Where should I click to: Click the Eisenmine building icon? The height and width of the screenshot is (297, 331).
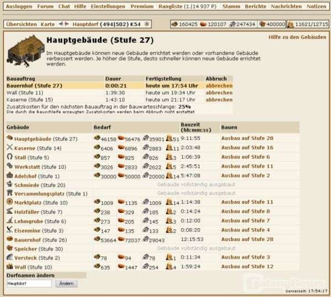9,230
